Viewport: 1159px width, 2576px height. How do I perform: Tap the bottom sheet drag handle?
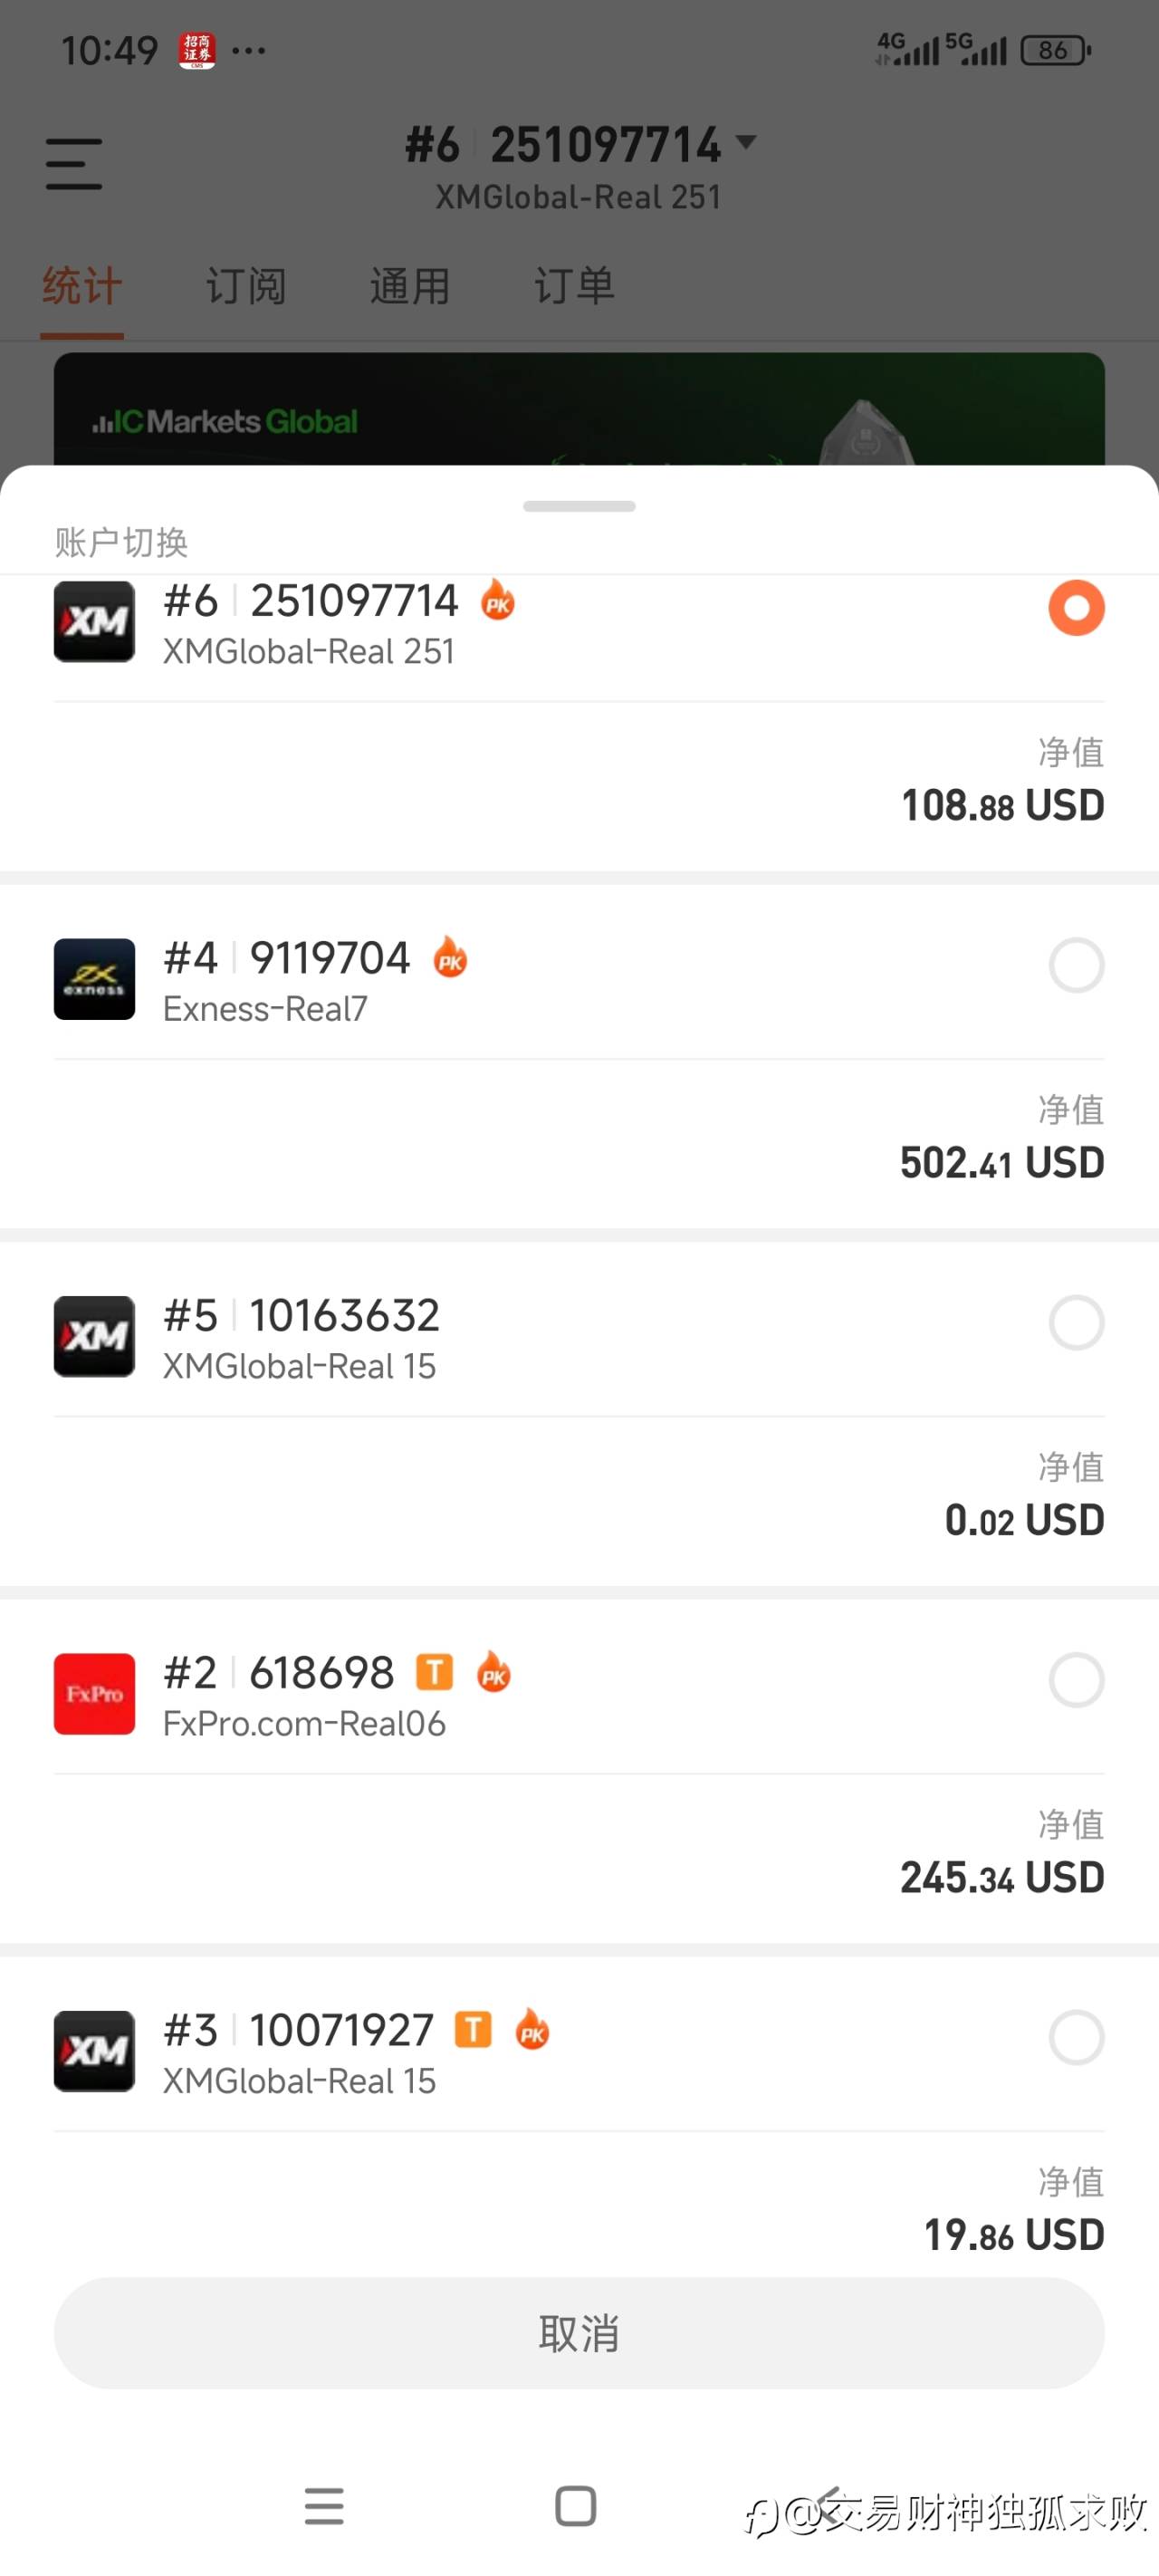tap(579, 506)
